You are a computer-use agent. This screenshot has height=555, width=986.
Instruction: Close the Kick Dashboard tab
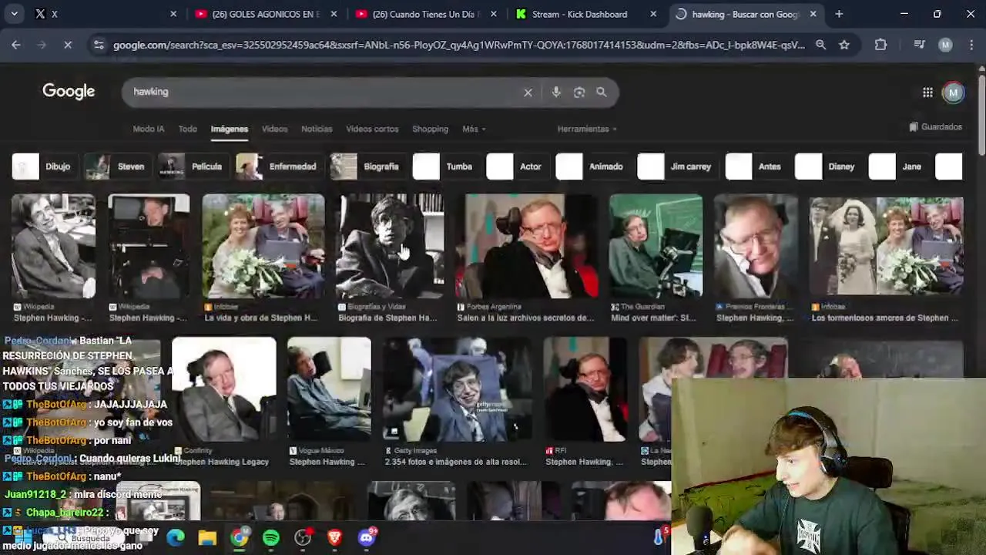tap(653, 14)
